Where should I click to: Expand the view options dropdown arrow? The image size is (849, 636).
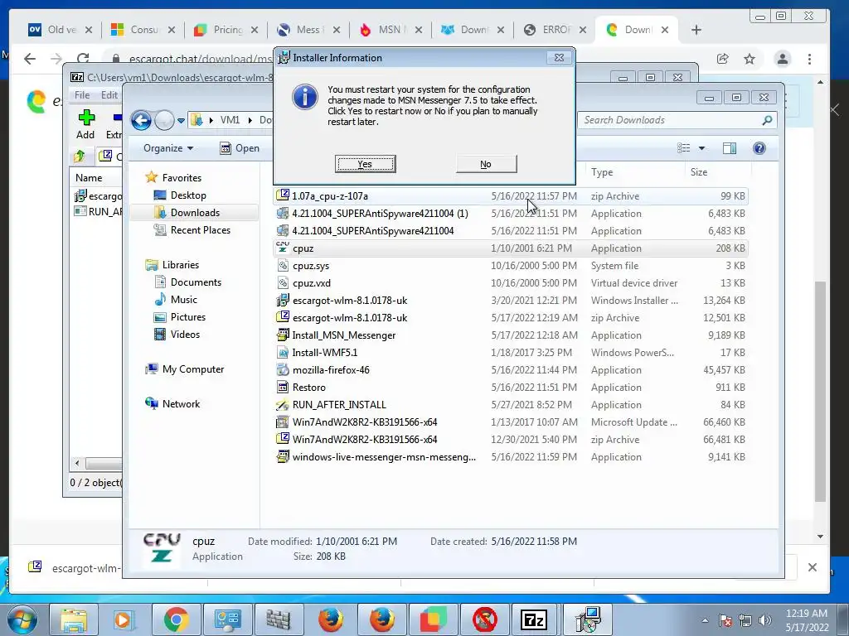701,148
